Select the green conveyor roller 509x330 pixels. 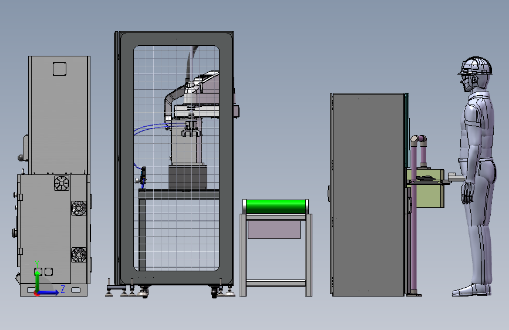click(275, 207)
